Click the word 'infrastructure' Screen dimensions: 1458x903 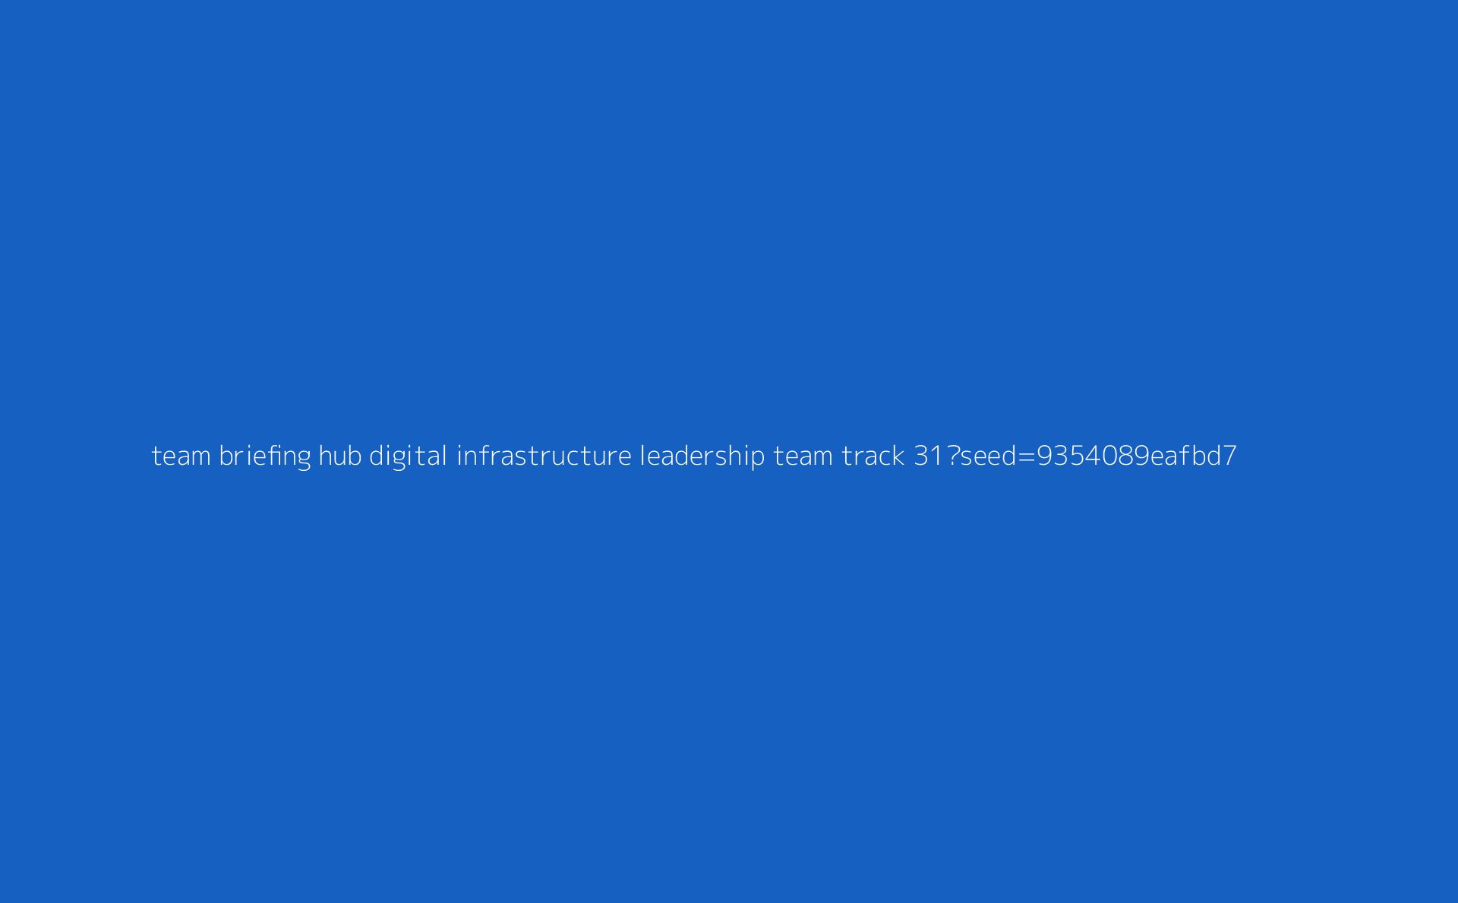click(x=544, y=455)
